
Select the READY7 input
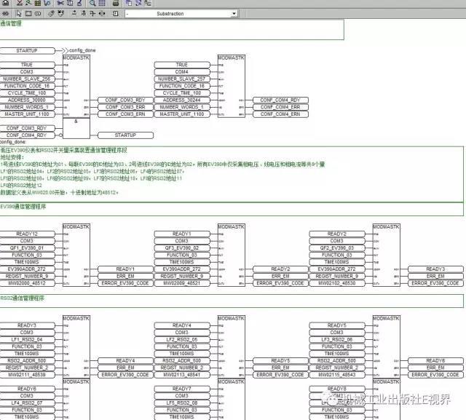[182, 389]
